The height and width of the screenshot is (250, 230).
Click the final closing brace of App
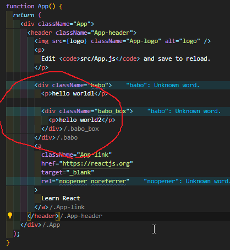8,242
